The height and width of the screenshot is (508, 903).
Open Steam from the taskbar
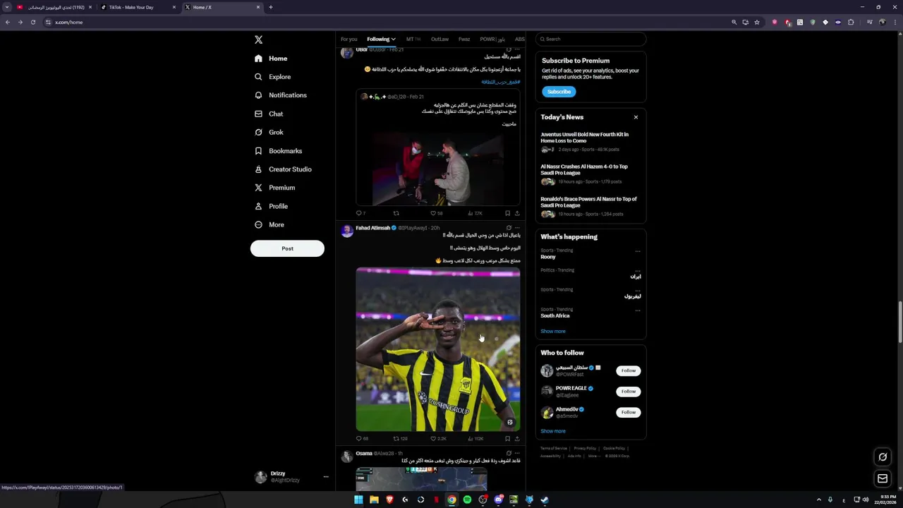point(545,500)
